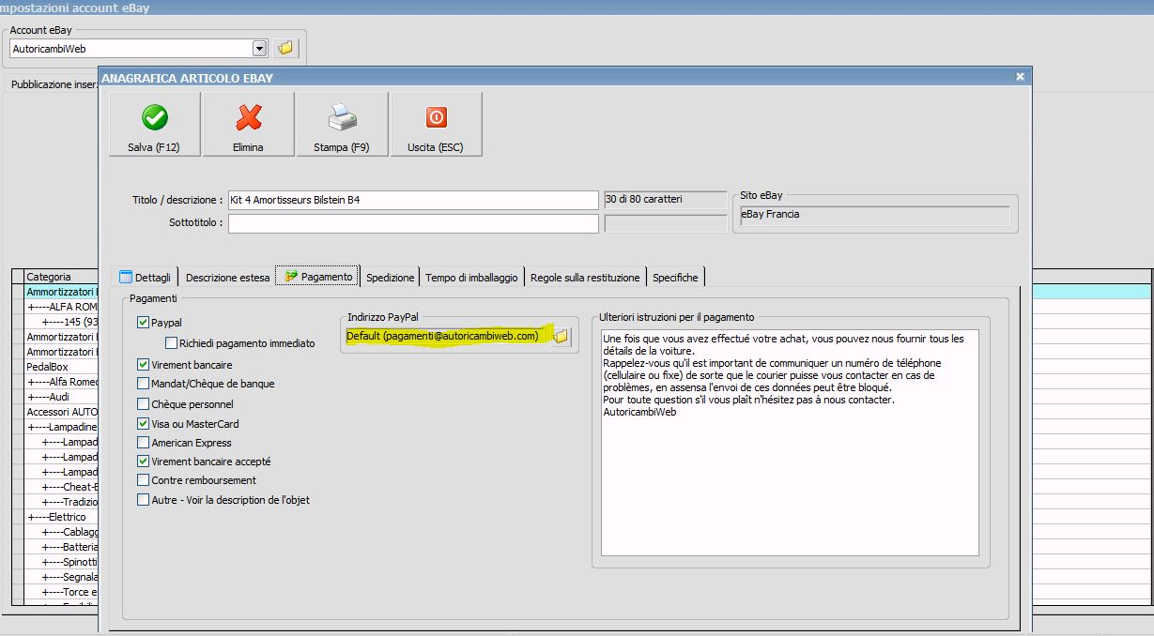Open the Account eBay AutoricambiWeb dropdown
1154x636 pixels.
point(260,48)
